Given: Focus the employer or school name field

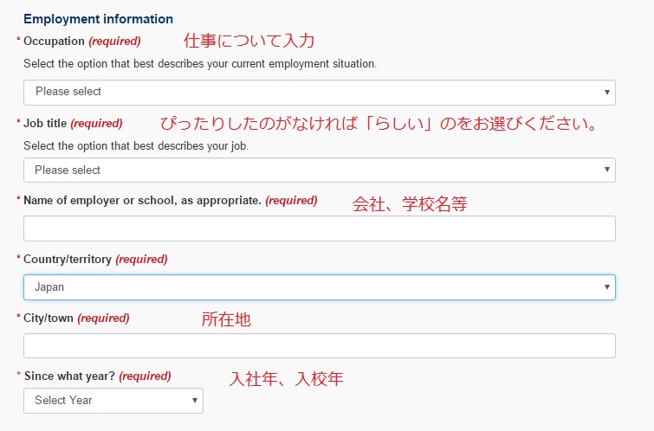Looking at the screenshot, I should pyautogui.click(x=320, y=228).
